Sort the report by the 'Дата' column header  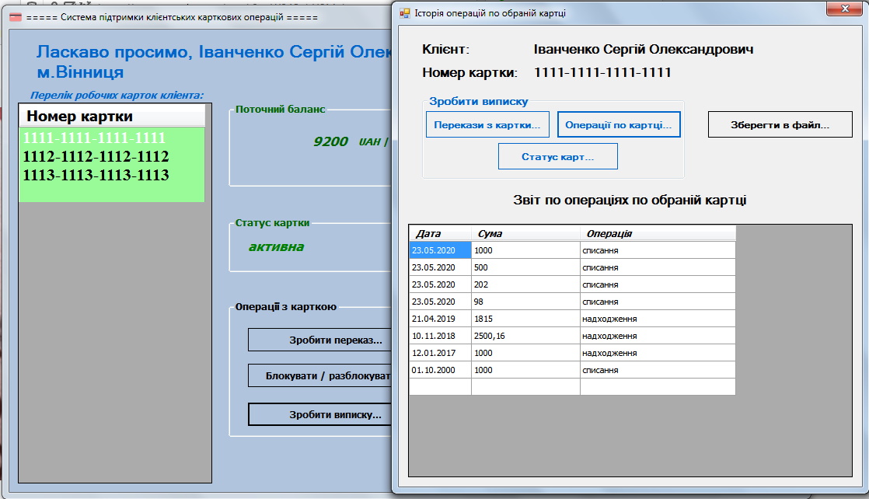440,233
